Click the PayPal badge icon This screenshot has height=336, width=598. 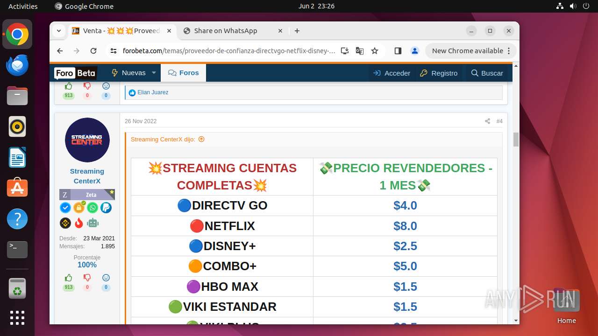pyautogui.click(x=106, y=208)
